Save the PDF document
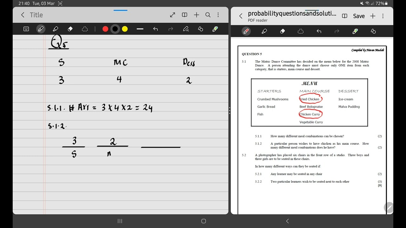 click(359, 16)
